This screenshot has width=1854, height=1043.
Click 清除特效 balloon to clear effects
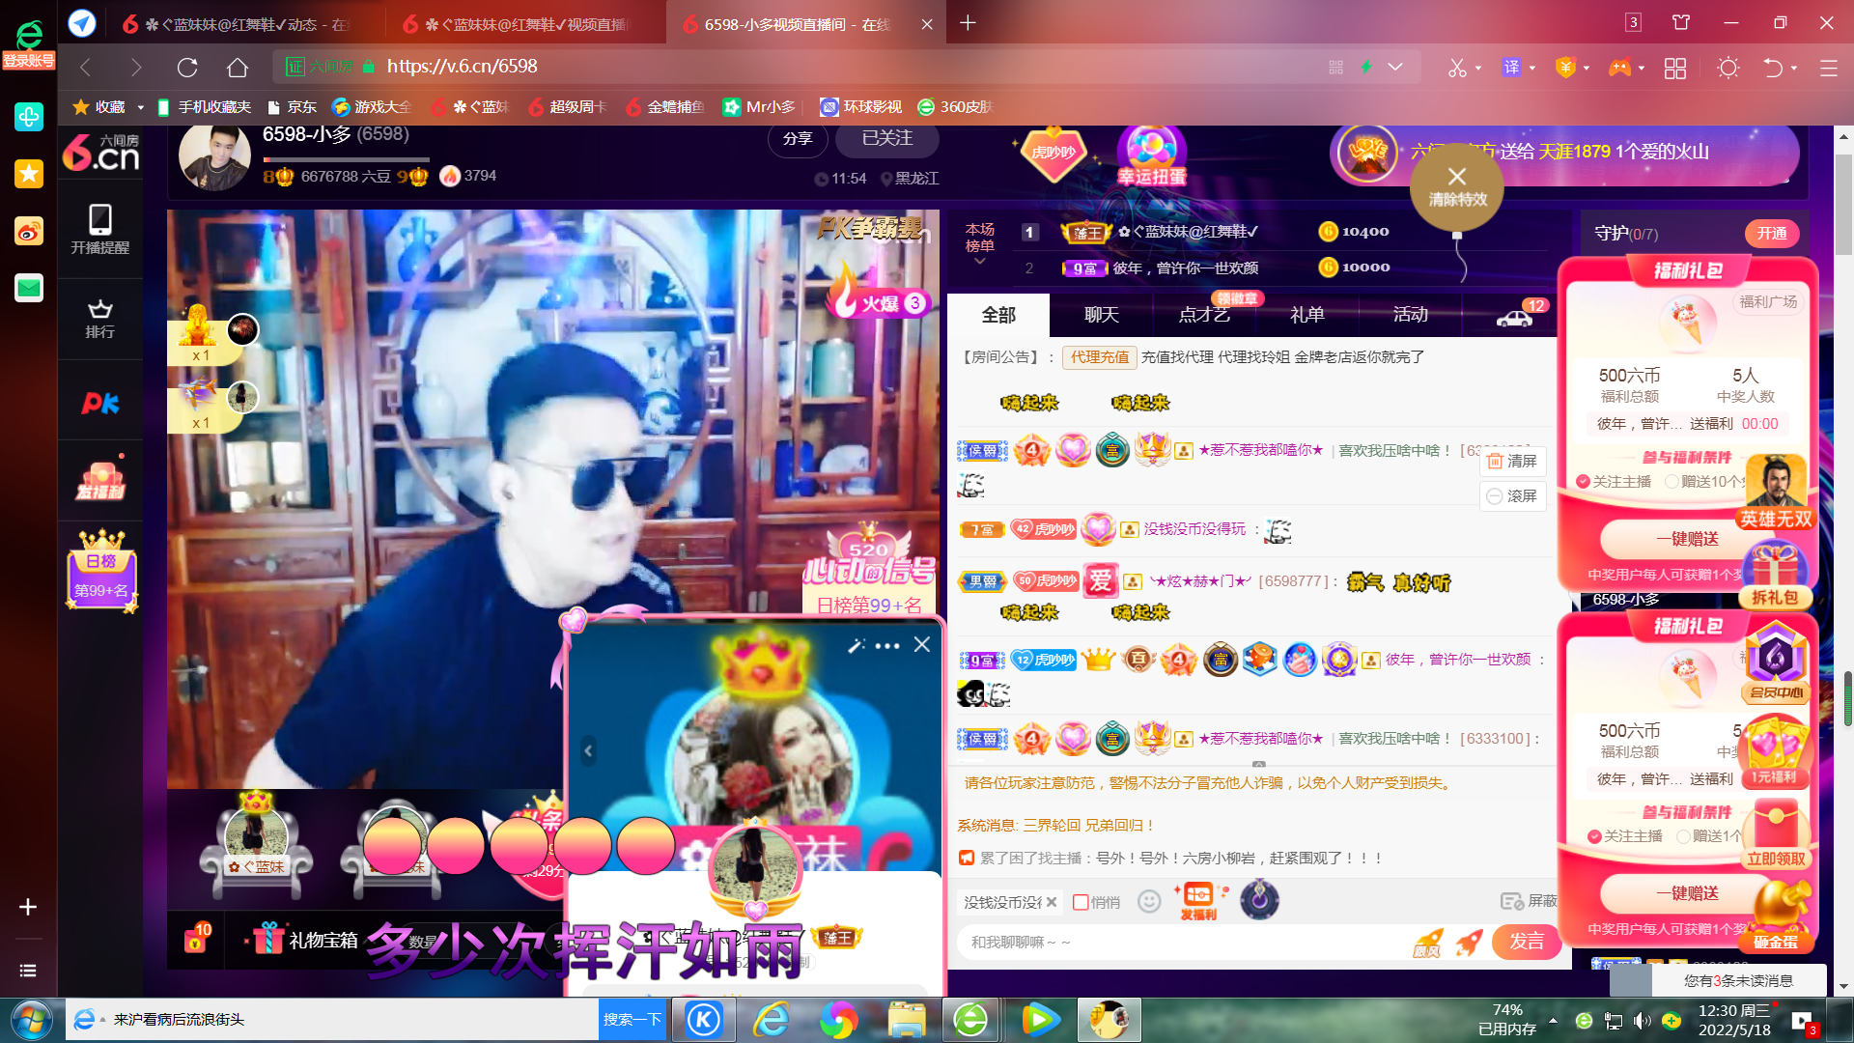click(1457, 187)
